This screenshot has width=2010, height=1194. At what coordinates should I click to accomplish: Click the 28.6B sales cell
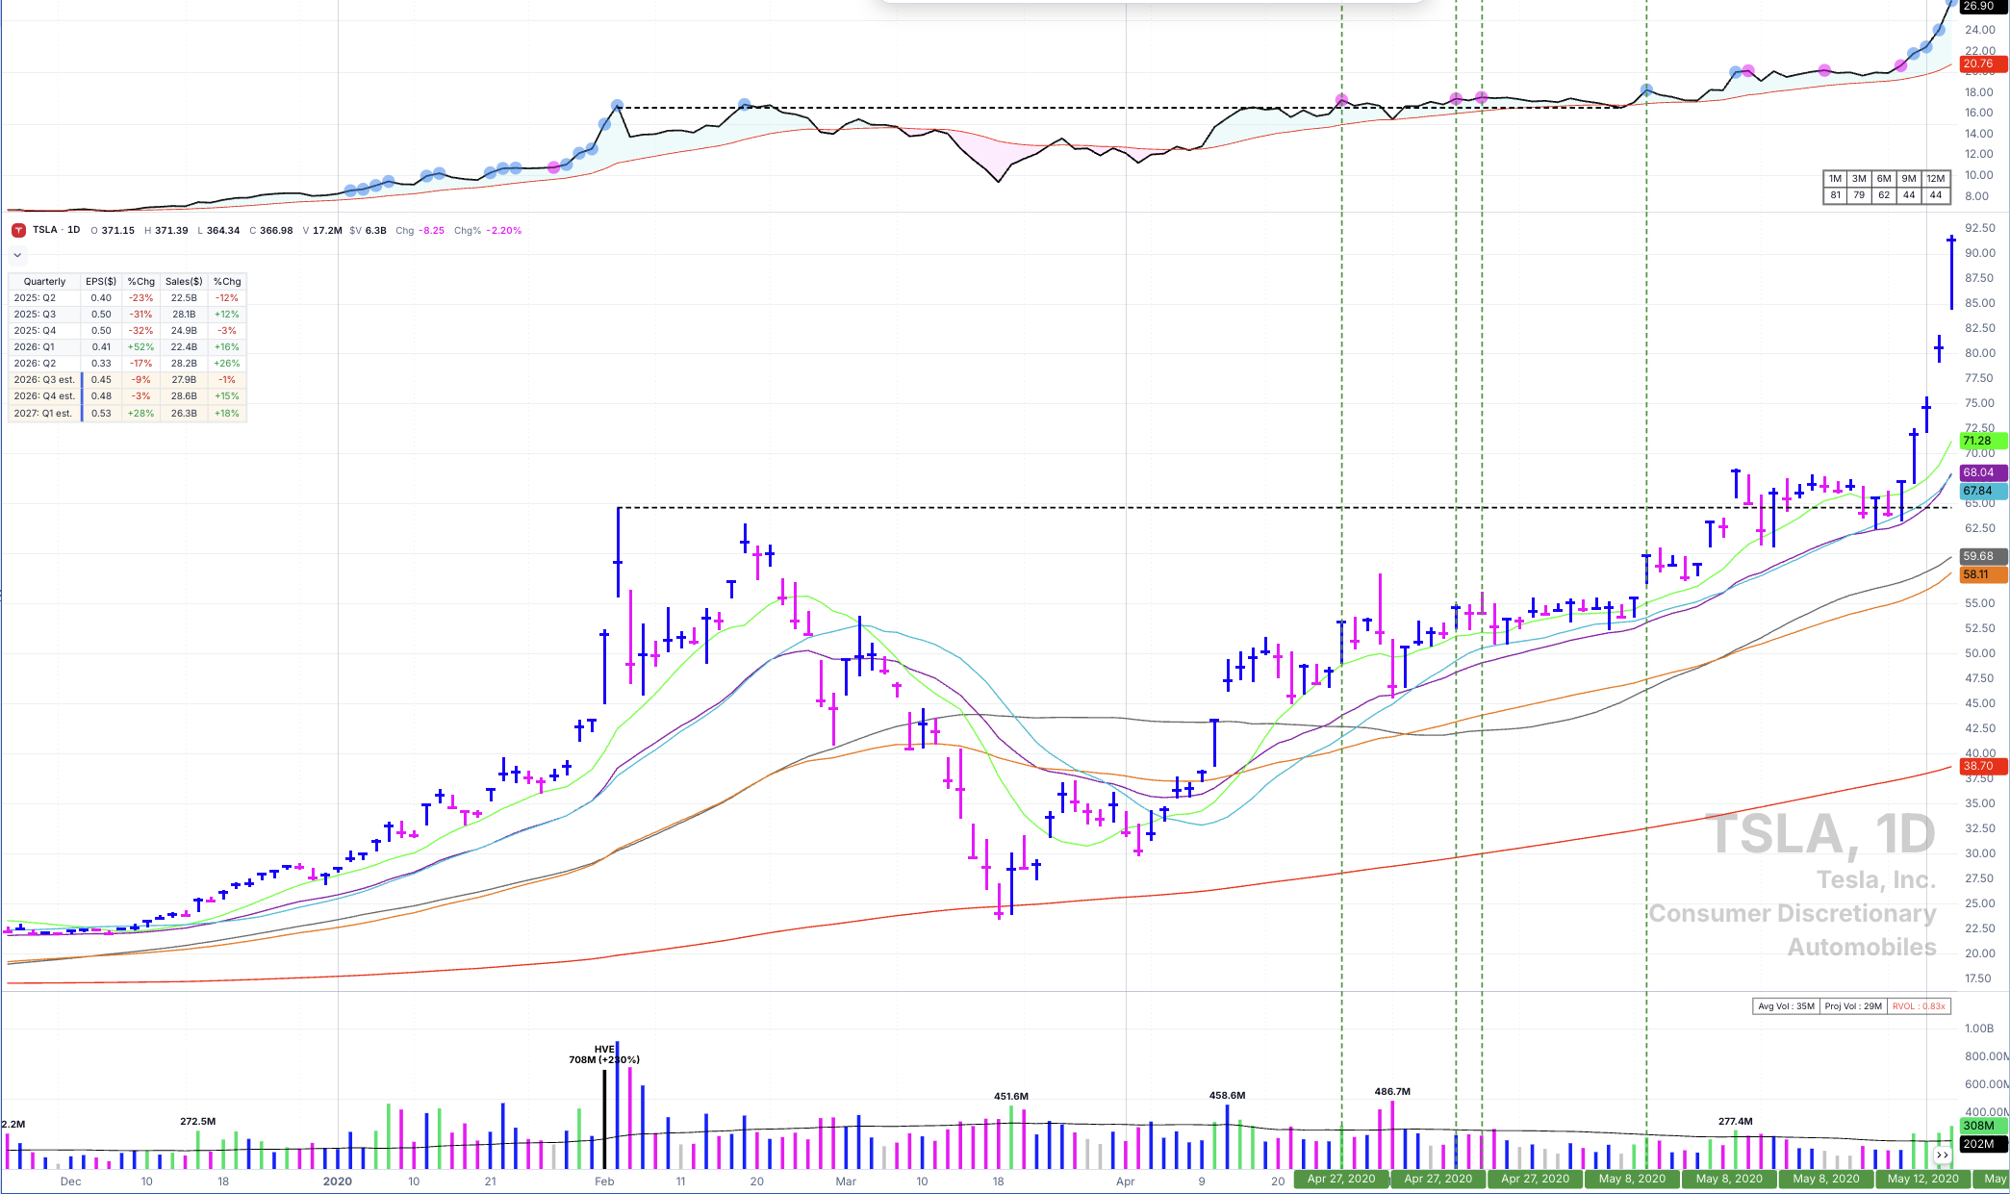click(184, 396)
